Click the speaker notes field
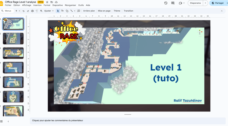Image resolution: width=228 pixels, height=126 pixels. [128, 121]
